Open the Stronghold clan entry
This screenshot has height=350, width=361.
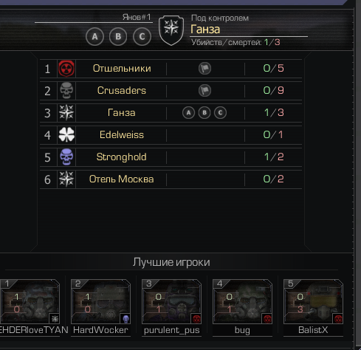[122, 157]
